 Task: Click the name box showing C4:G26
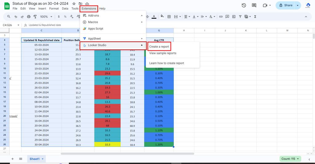coord(9,25)
